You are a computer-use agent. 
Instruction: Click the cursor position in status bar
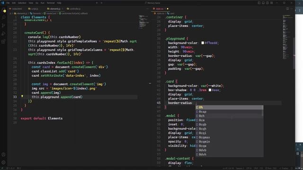tap(228, 168)
